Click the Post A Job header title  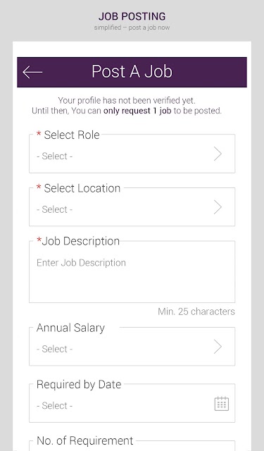point(132,71)
